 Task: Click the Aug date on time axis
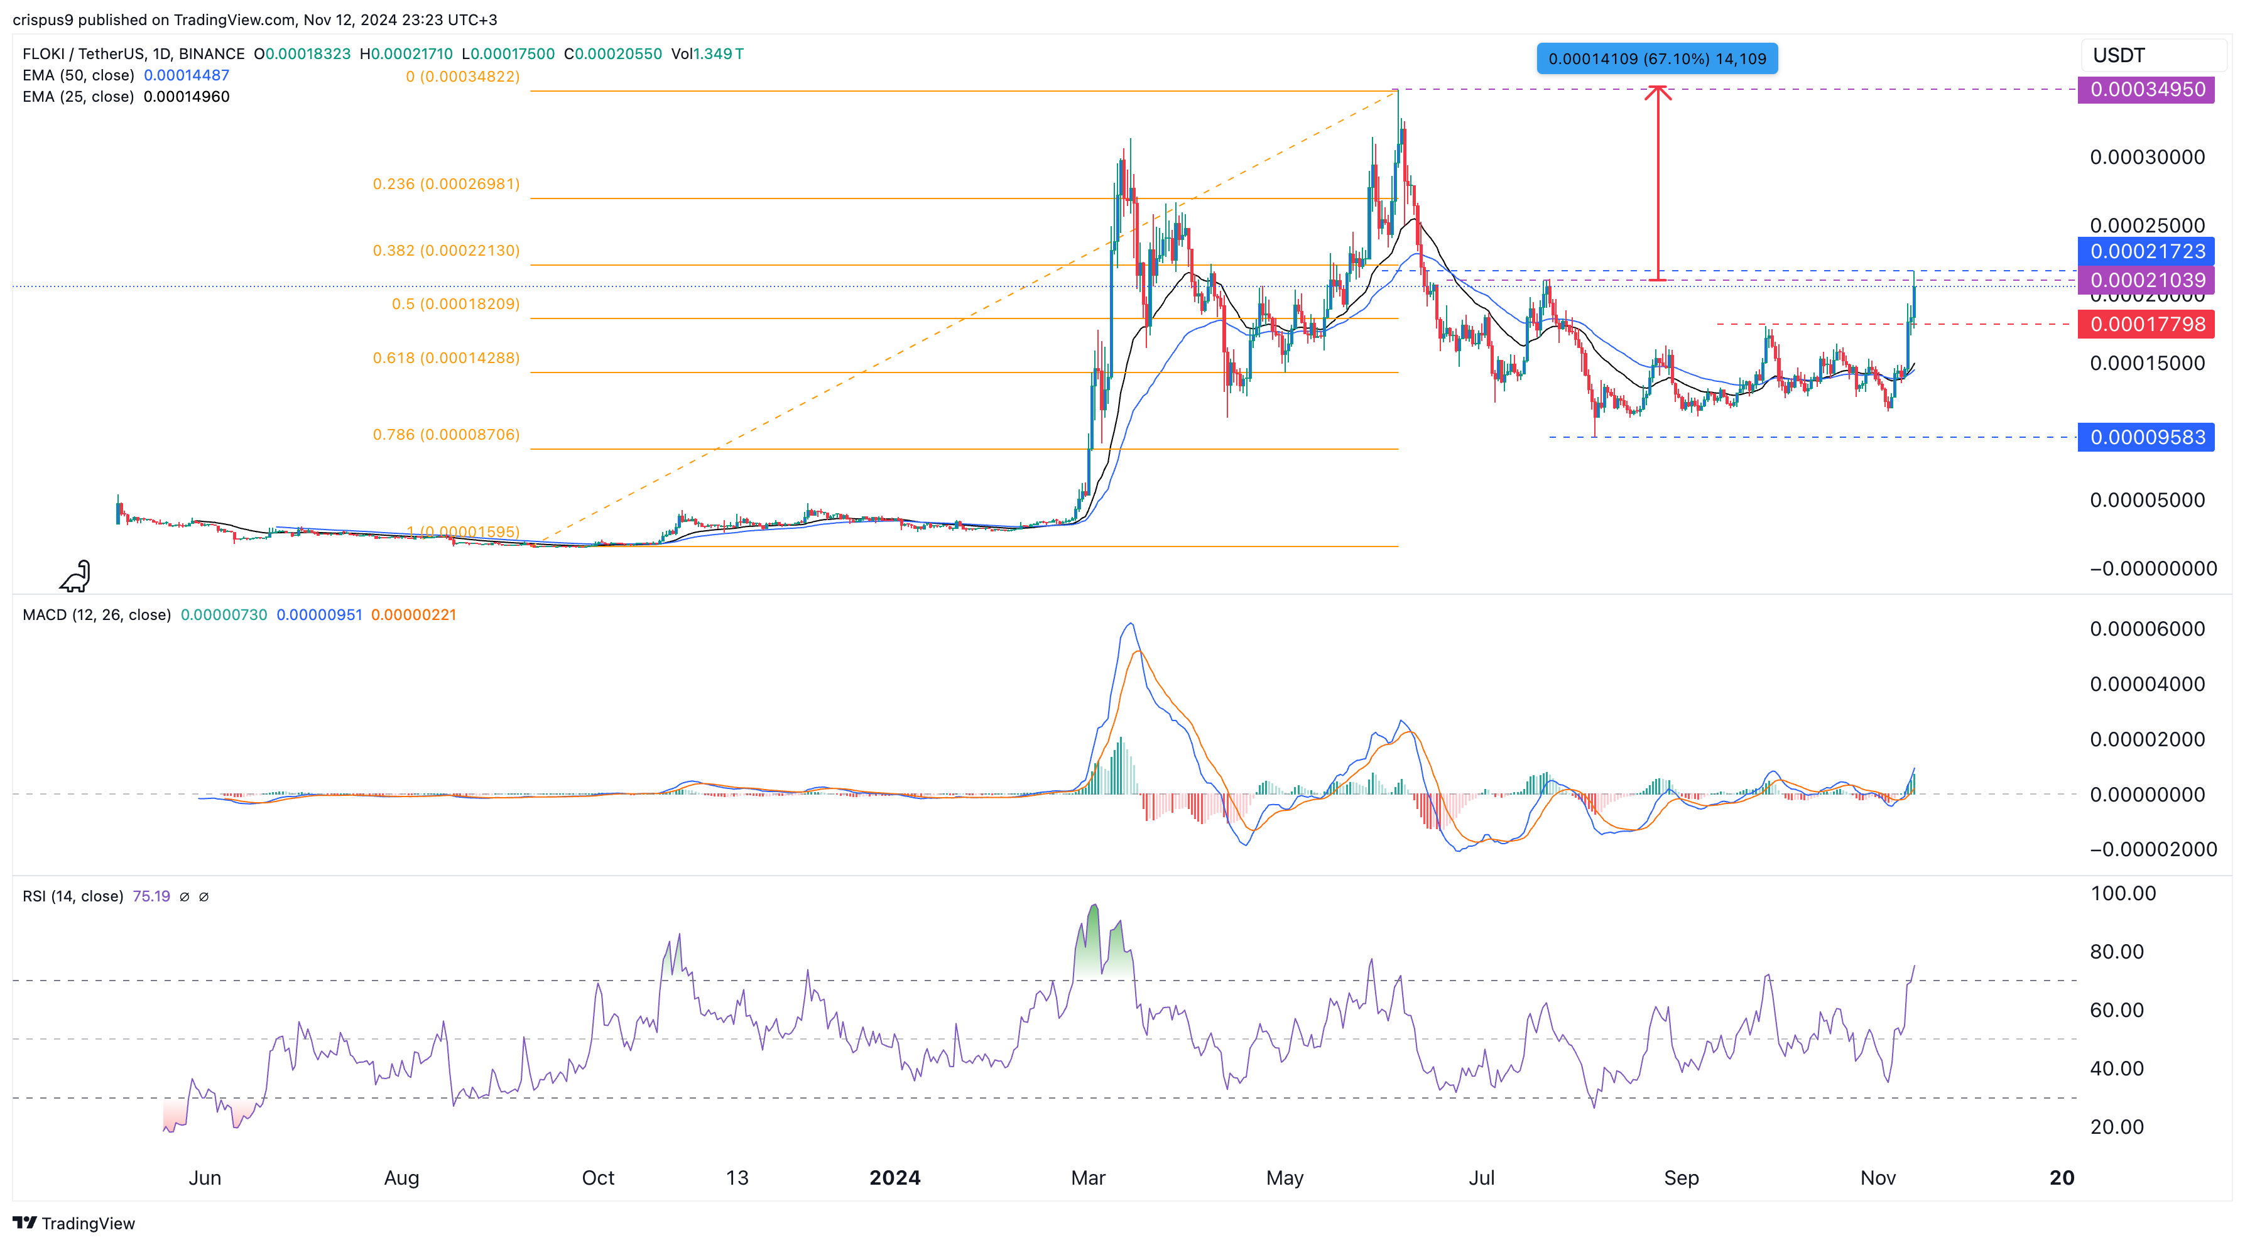tap(402, 1178)
